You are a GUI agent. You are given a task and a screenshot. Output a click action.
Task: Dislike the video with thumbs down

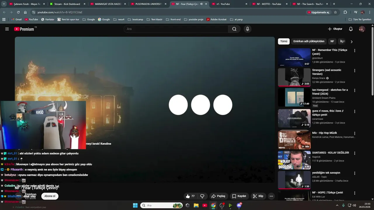coord(202,196)
